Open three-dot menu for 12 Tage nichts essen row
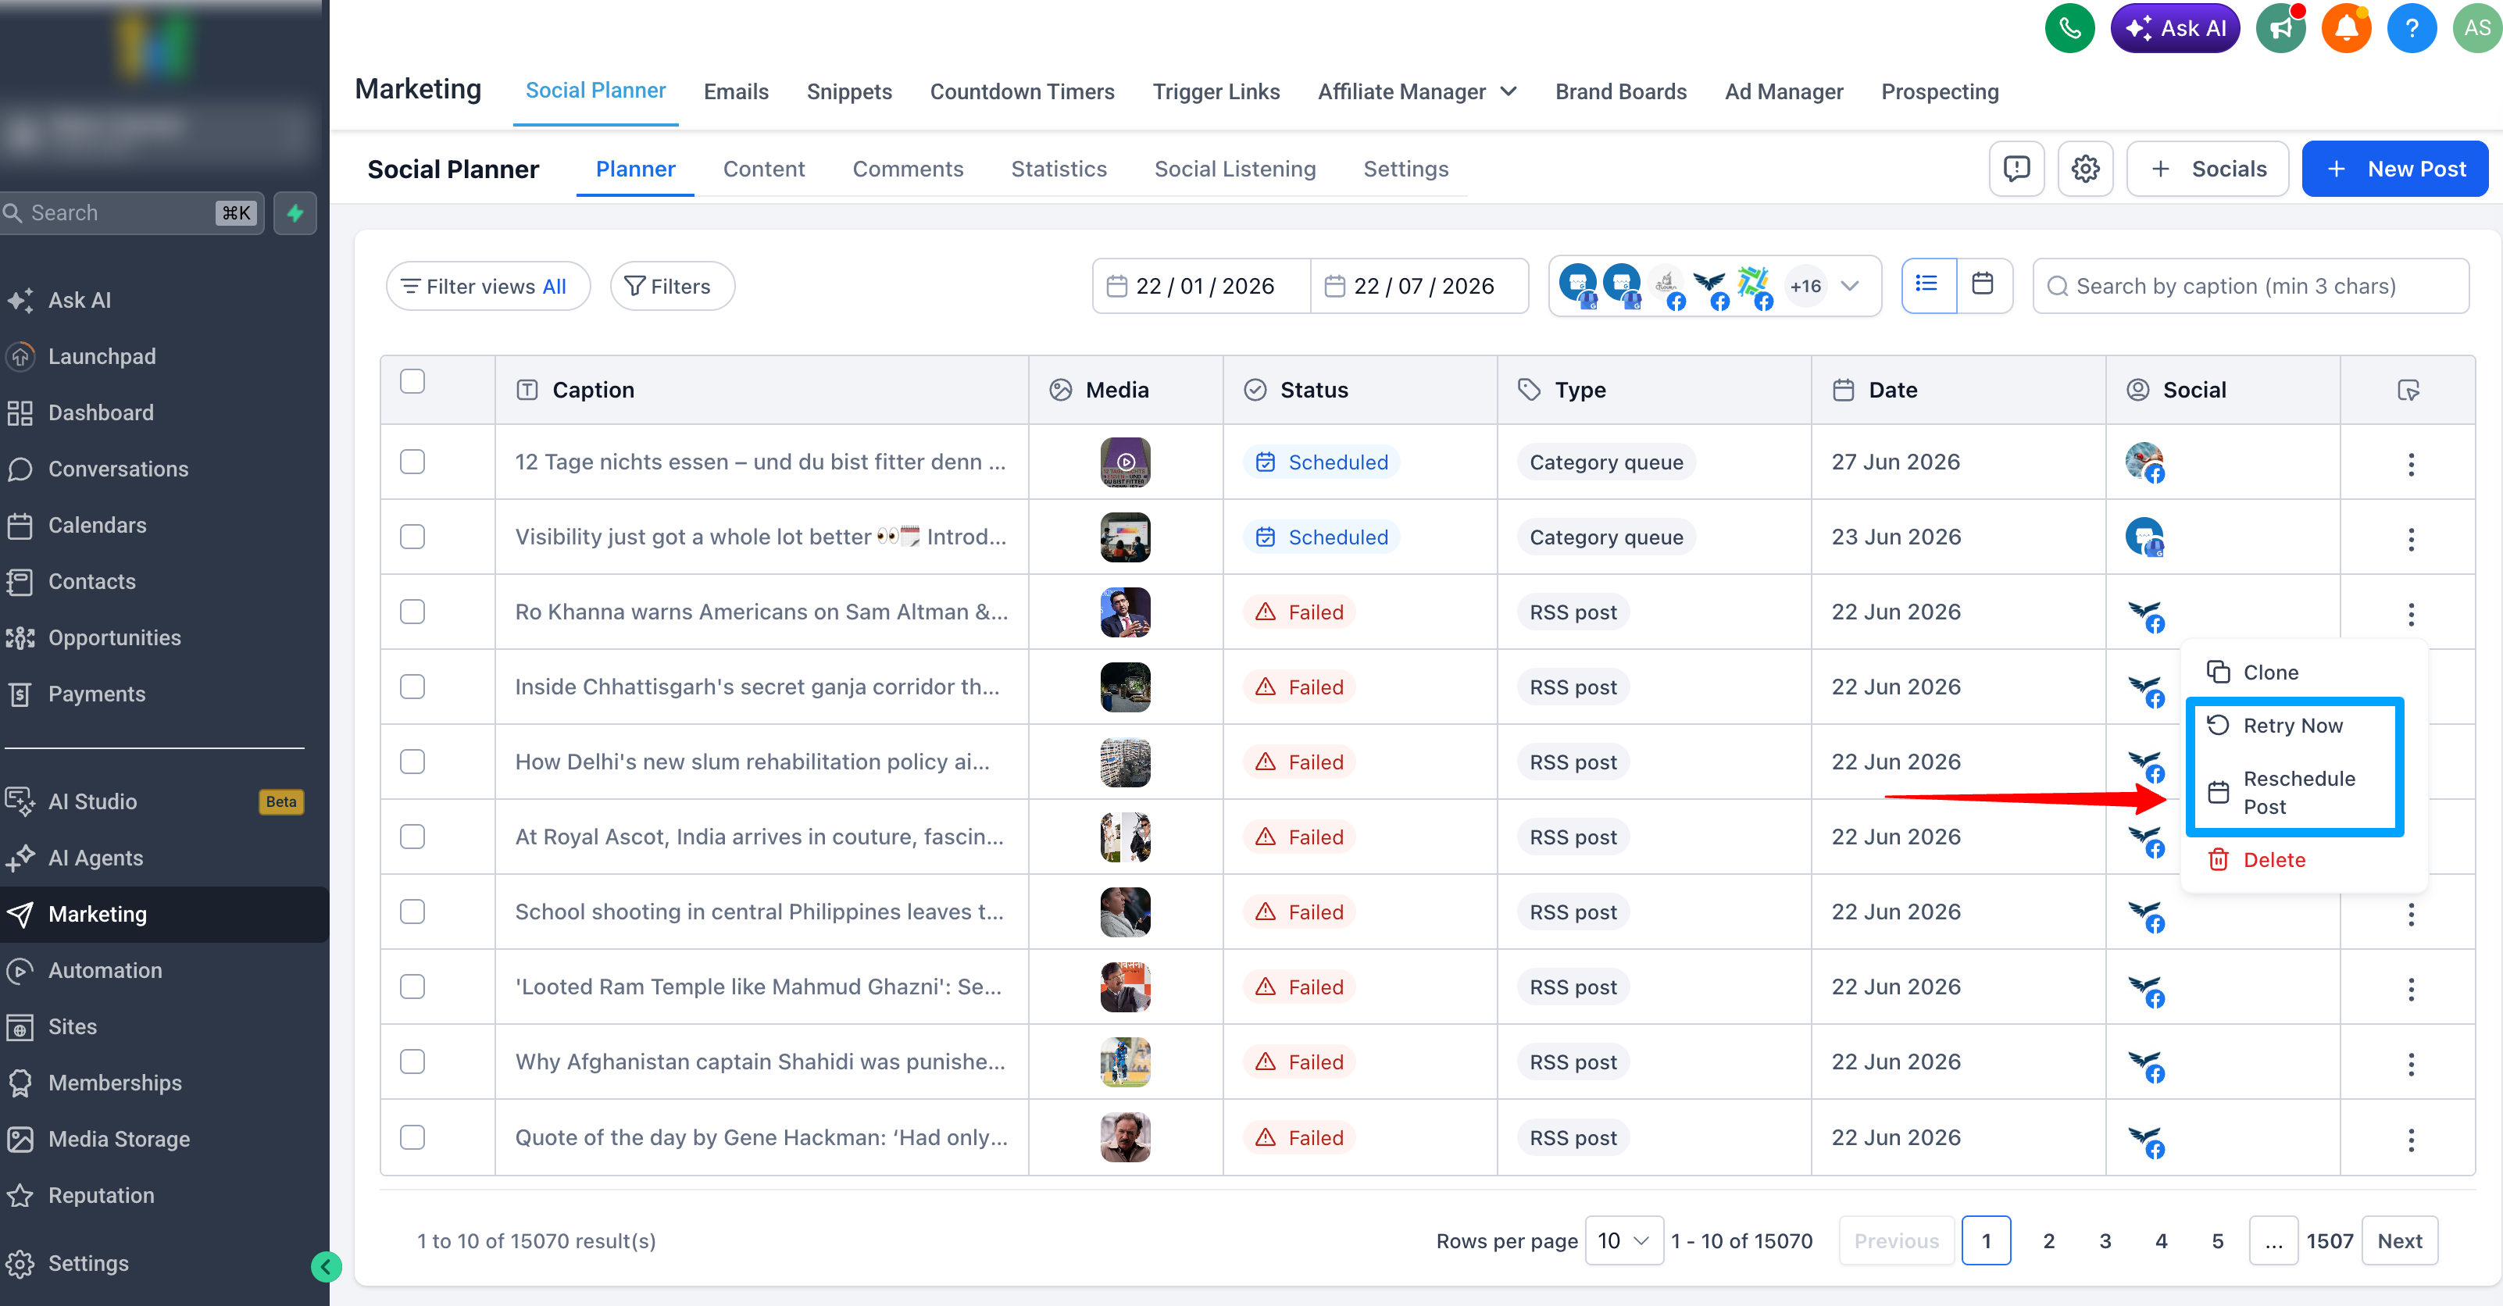 point(2410,463)
